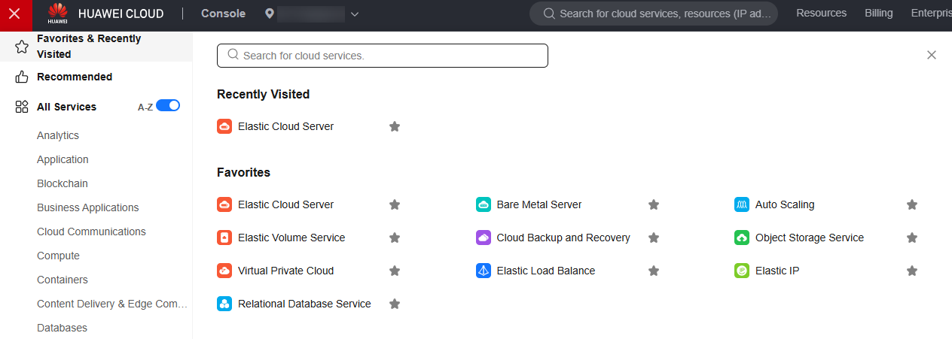The width and height of the screenshot is (952, 339).
Task: Click the Elastic Load Balance icon
Action: pyautogui.click(x=484, y=271)
